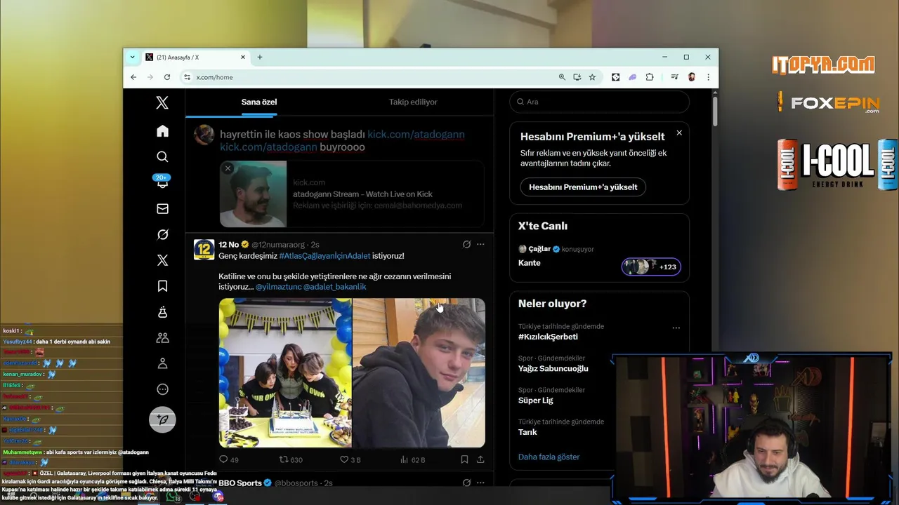Like the 12 No post heart icon
This screenshot has height=505, width=899.
tap(344, 459)
